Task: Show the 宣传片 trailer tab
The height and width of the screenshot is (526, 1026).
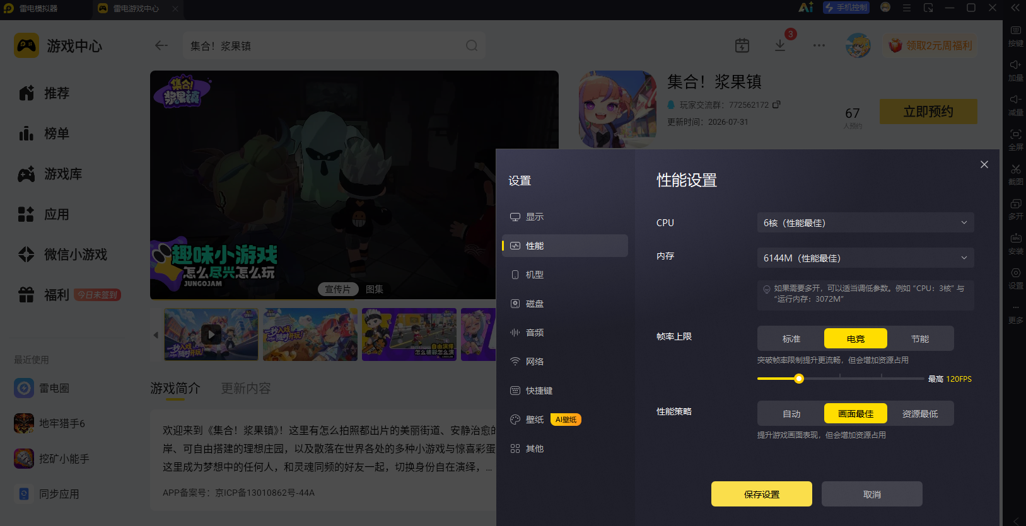Action: pos(338,289)
